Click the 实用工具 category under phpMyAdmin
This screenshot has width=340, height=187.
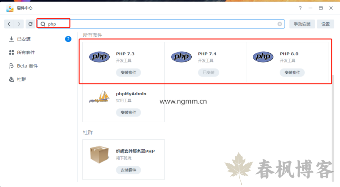124,101
